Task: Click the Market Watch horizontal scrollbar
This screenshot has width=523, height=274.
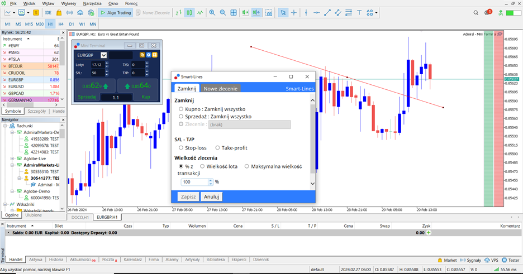Action: (32, 104)
